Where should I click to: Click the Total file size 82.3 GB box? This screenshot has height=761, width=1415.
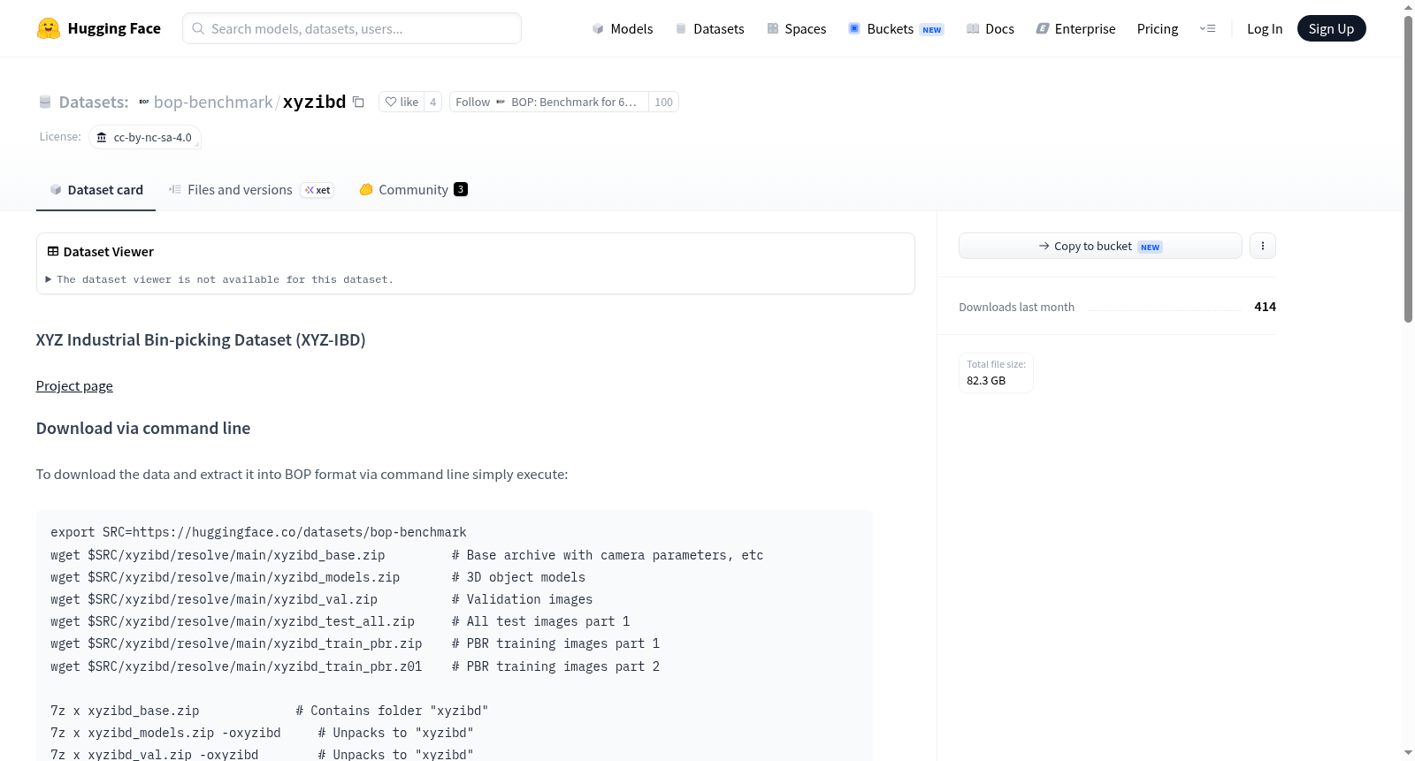996,373
